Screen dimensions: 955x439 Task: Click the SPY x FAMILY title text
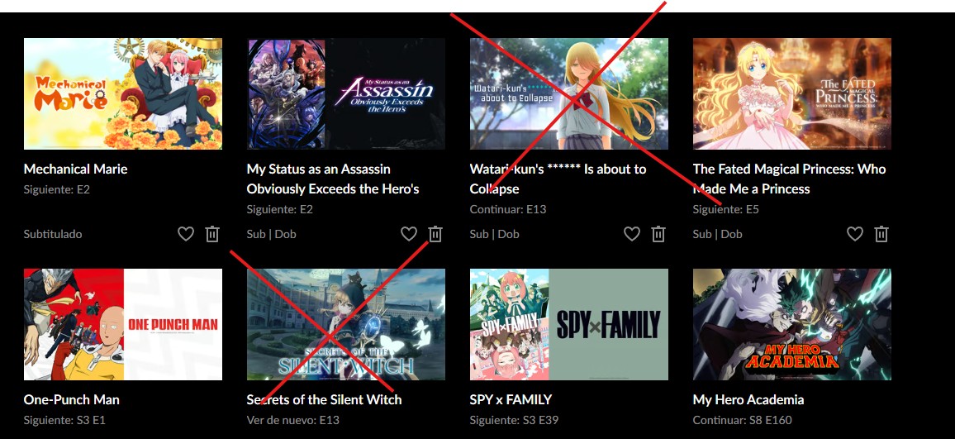click(511, 399)
